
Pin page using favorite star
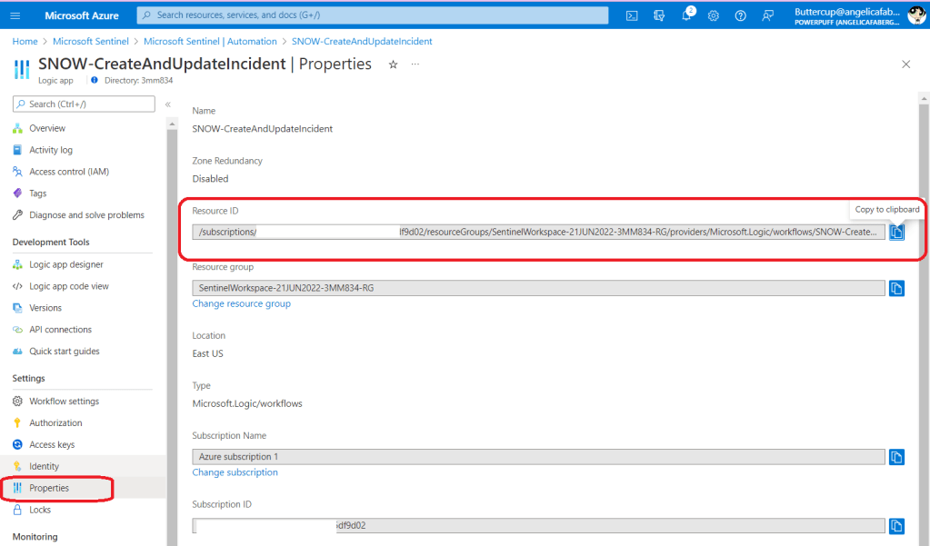click(x=393, y=65)
